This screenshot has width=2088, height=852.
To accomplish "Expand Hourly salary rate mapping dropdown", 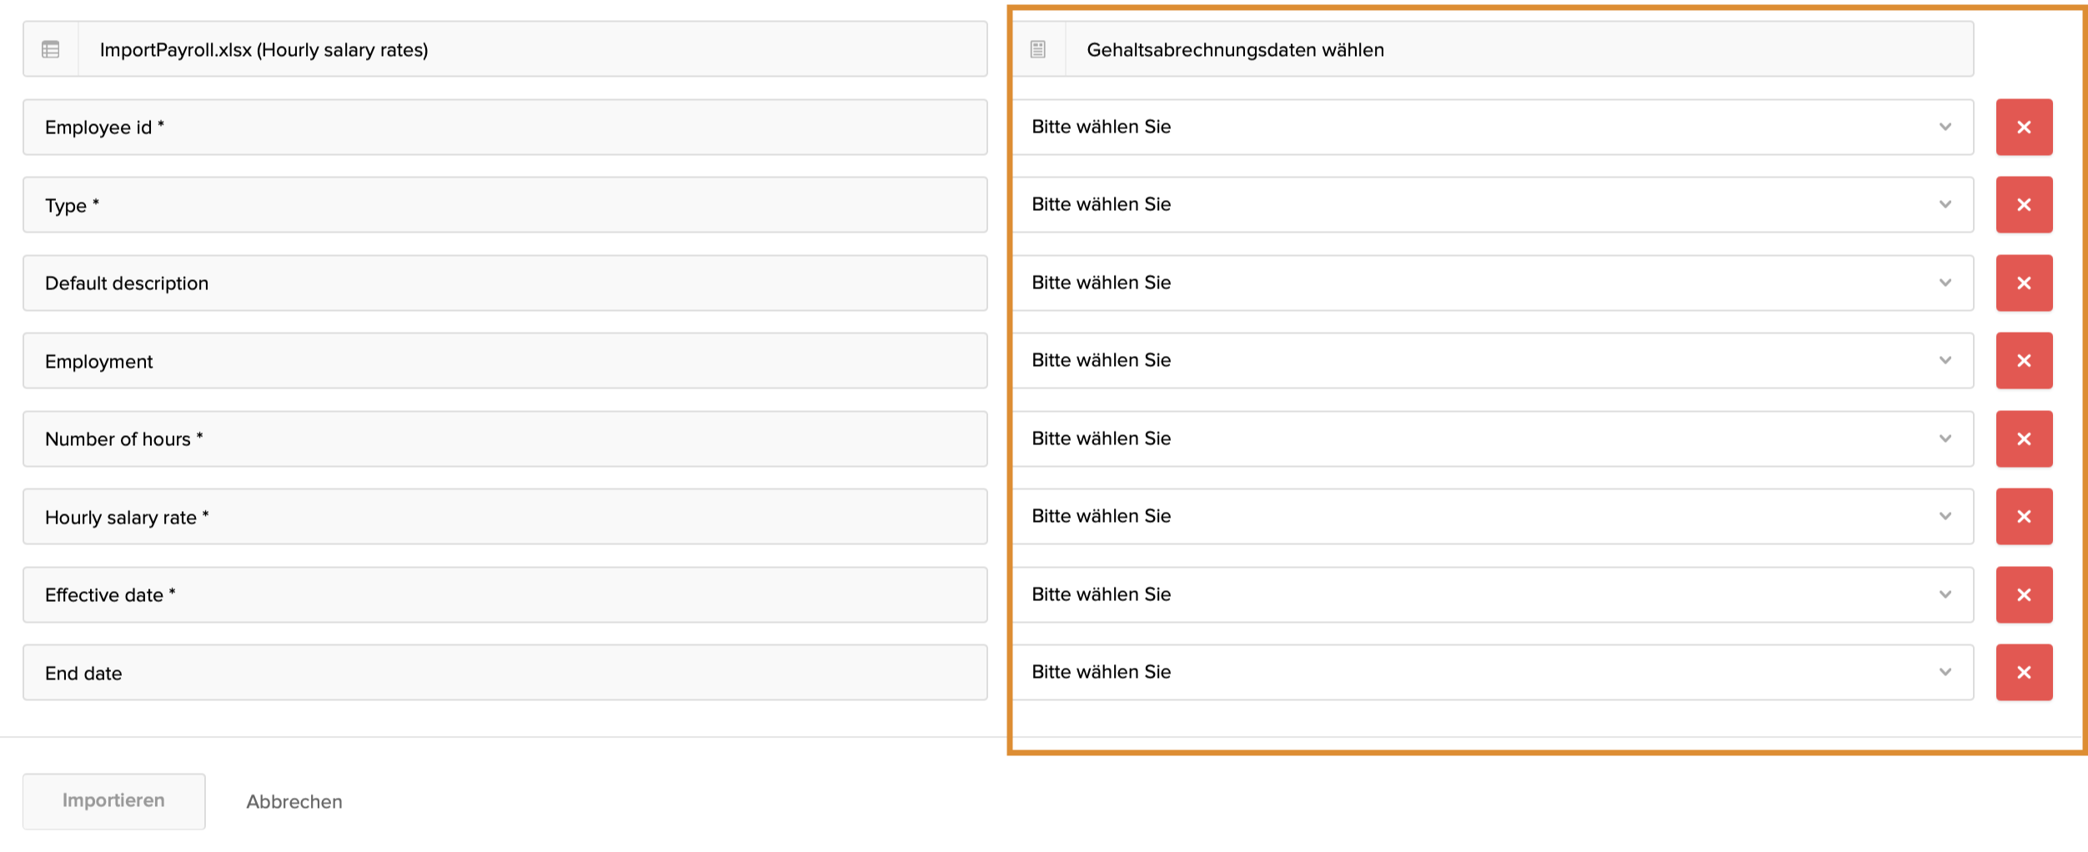I will tap(1493, 517).
